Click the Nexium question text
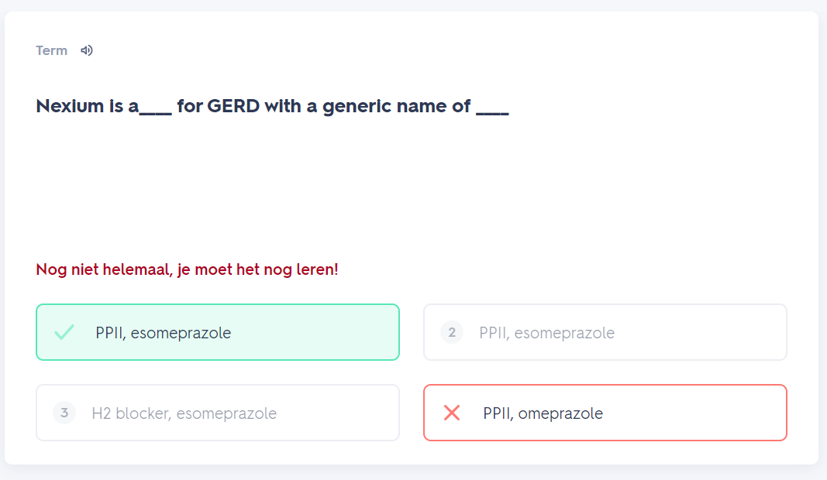 (x=271, y=106)
